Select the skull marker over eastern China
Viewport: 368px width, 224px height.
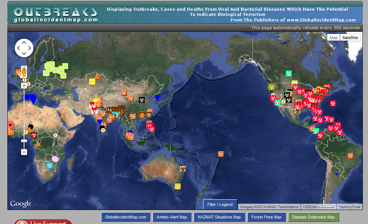click(142, 100)
